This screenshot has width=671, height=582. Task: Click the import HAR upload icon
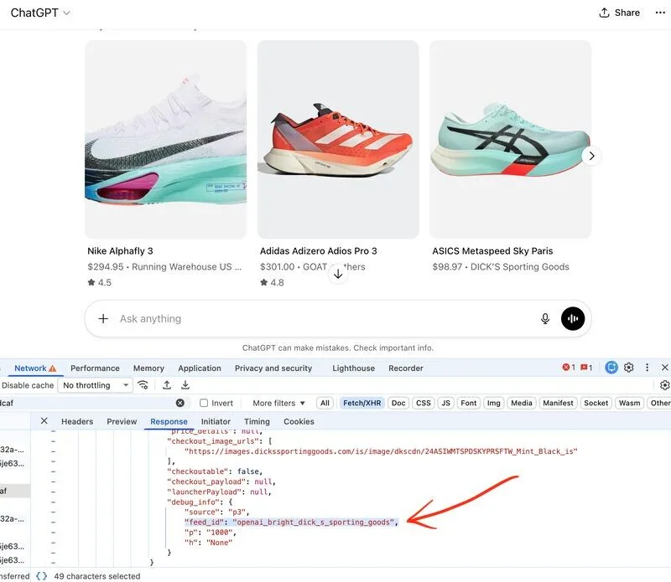click(x=167, y=385)
